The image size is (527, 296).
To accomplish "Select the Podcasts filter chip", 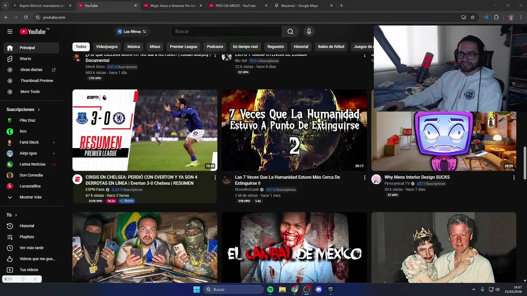I will click(215, 47).
